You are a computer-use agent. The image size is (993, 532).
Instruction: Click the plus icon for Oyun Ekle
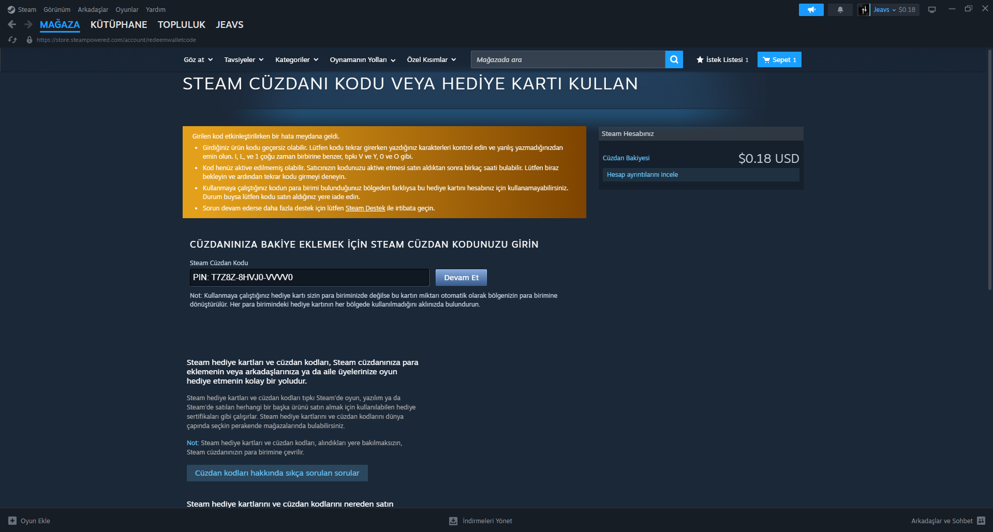tap(12, 521)
